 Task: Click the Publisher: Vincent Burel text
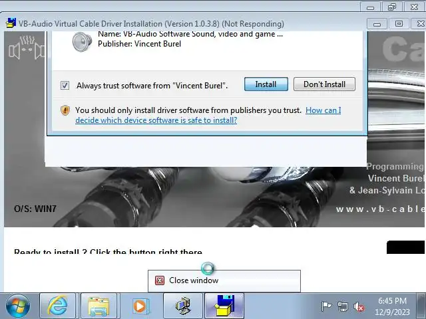pos(139,44)
